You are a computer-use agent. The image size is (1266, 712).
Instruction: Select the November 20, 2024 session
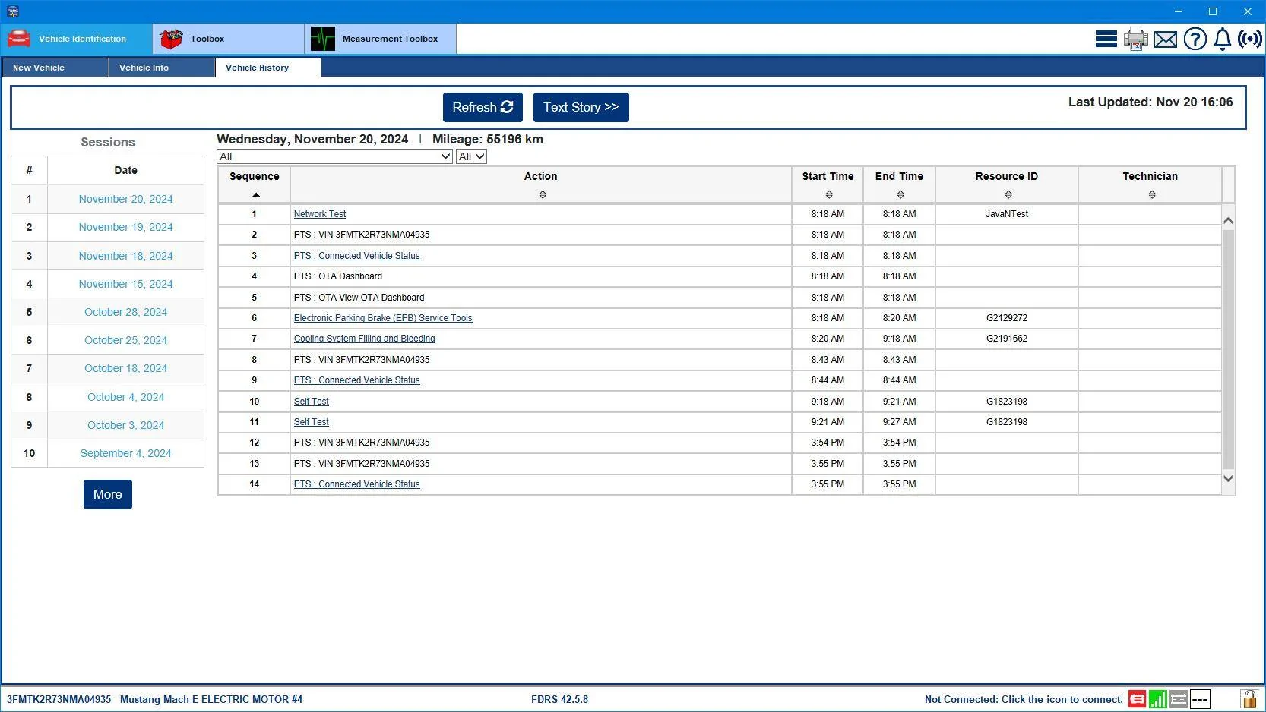tap(126, 199)
